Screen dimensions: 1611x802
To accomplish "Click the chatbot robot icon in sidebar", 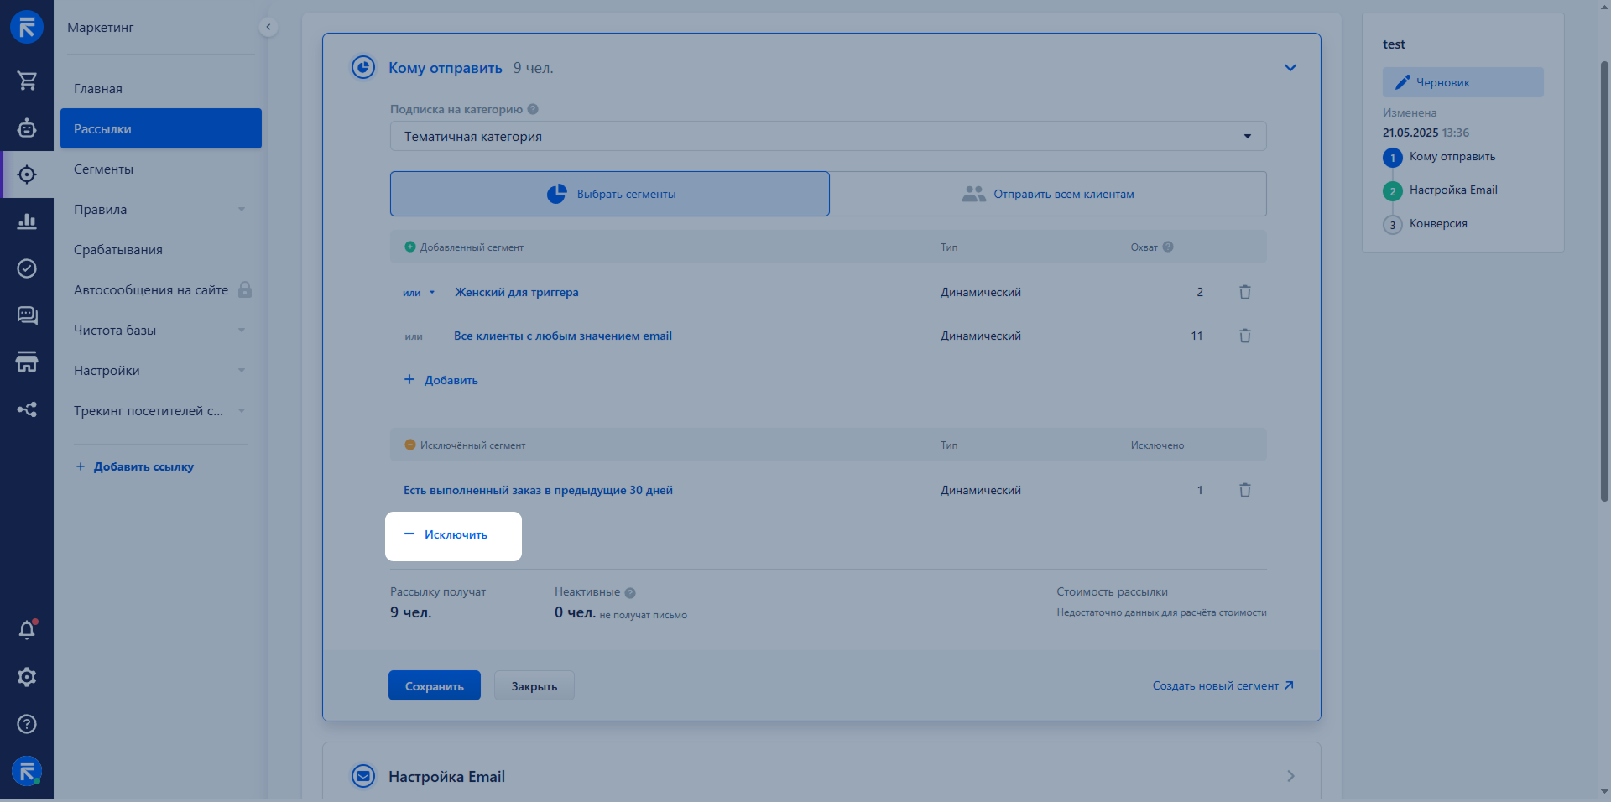I will [27, 128].
